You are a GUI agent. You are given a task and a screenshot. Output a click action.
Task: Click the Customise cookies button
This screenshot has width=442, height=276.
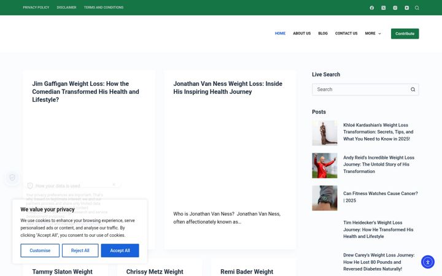pyautogui.click(x=40, y=250)
